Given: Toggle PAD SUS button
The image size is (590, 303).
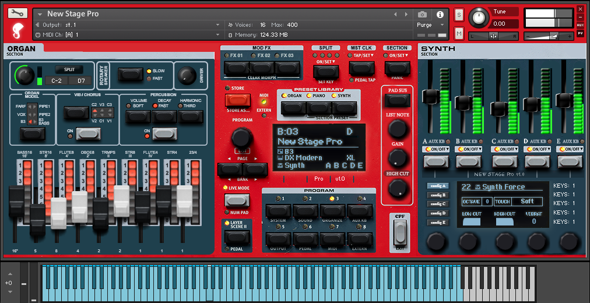Looking at the screenshot, I should [398, 100].
